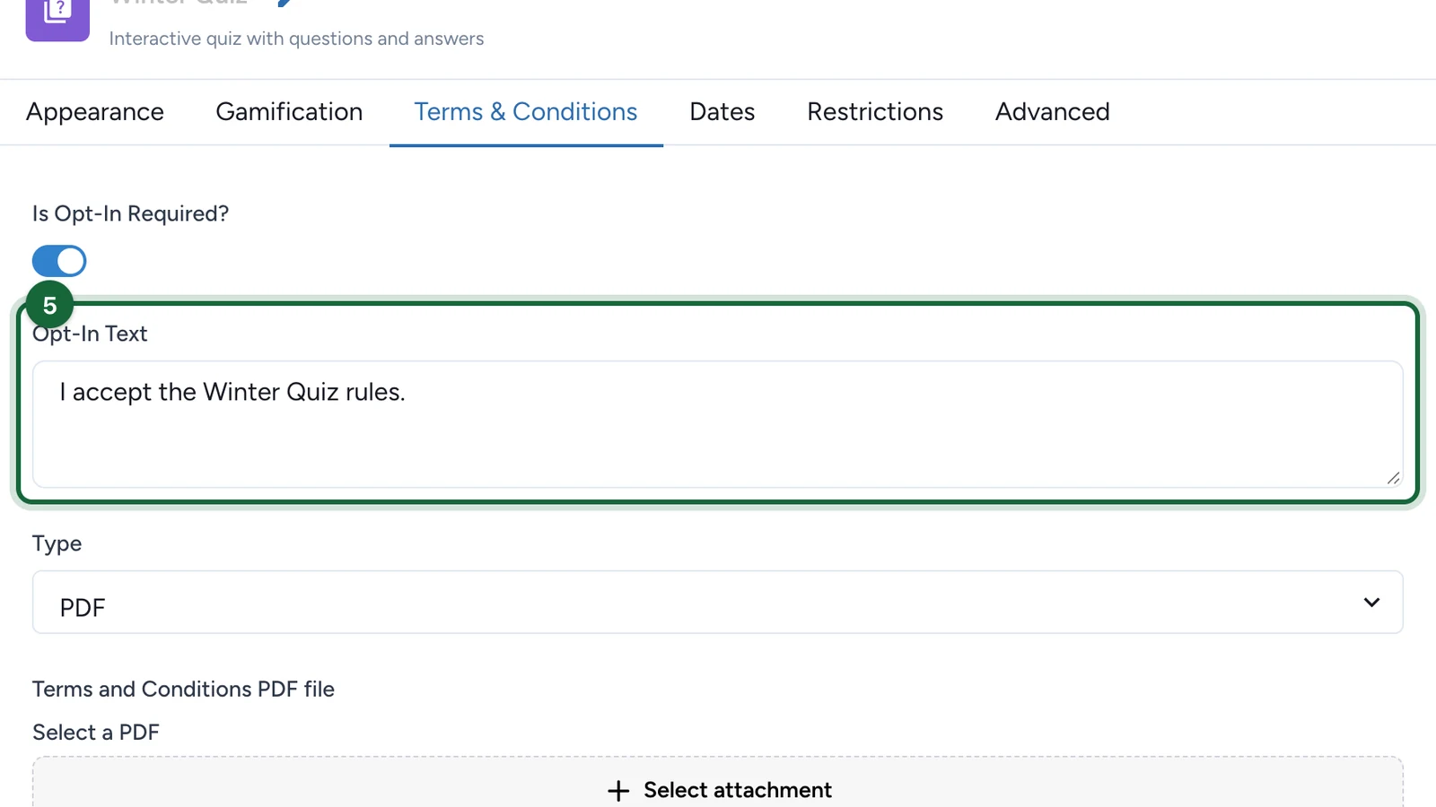Click the Select attachment button
1436x807 pixels.
pos(717,783)
